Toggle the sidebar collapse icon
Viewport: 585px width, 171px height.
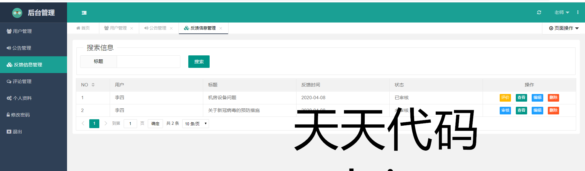(x=84, y=13)
